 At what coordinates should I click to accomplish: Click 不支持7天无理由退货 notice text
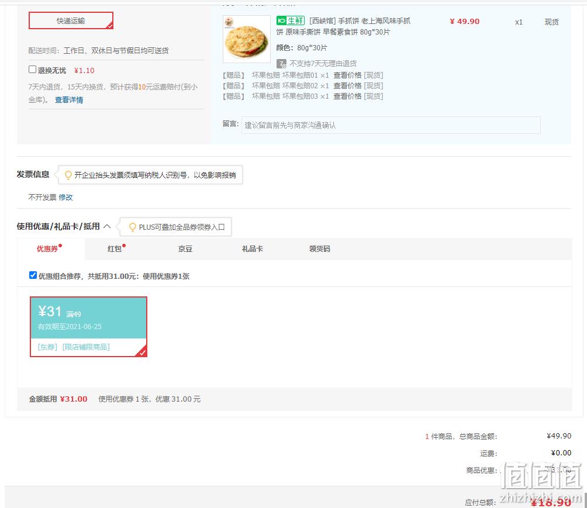coord(323,64)
